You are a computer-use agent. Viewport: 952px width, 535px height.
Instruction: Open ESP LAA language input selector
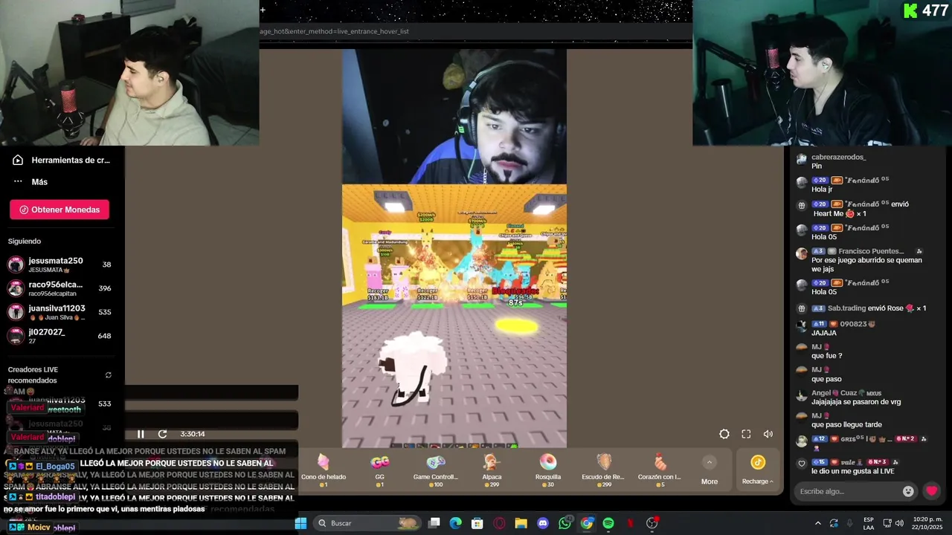[x=869, y=523]
